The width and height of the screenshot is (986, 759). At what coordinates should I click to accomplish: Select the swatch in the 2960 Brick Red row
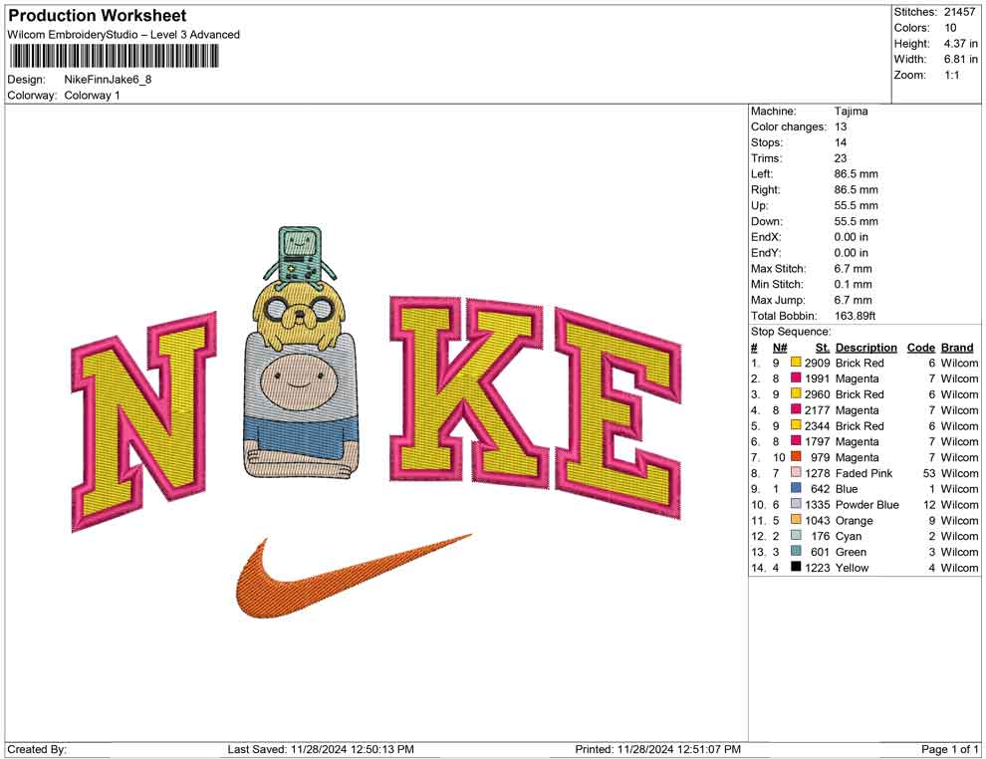tap(796, 393)
